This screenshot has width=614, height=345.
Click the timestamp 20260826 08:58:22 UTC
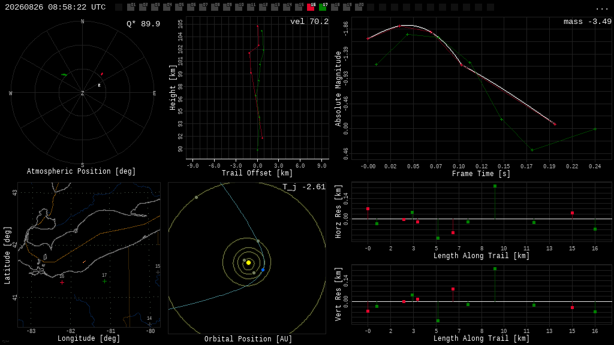click(x=55, y=7)
